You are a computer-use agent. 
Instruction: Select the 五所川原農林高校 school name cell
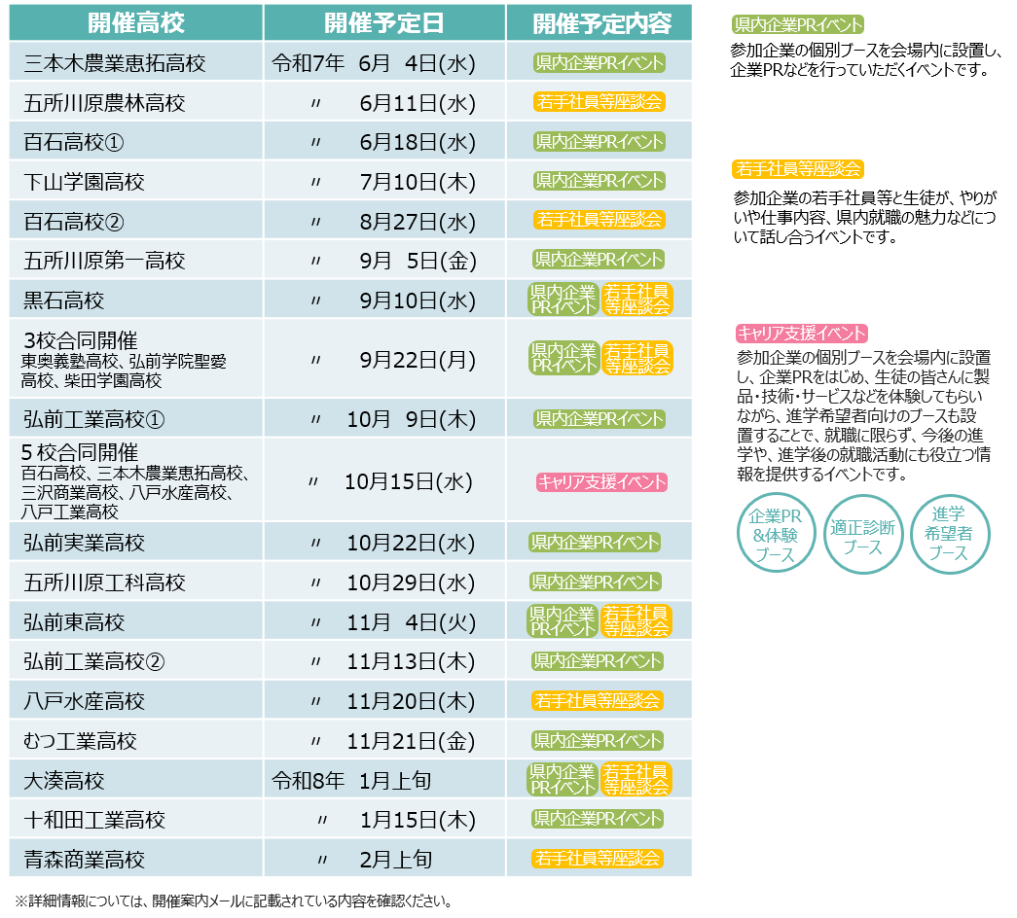point(136,102)
